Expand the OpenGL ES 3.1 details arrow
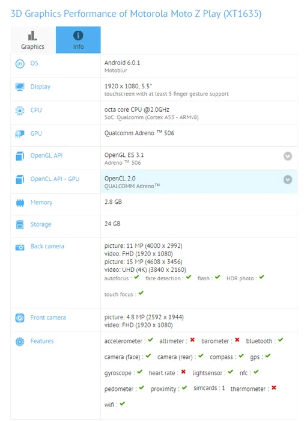The height and width of the screenshot is (421, 307). tap(288, 156)
